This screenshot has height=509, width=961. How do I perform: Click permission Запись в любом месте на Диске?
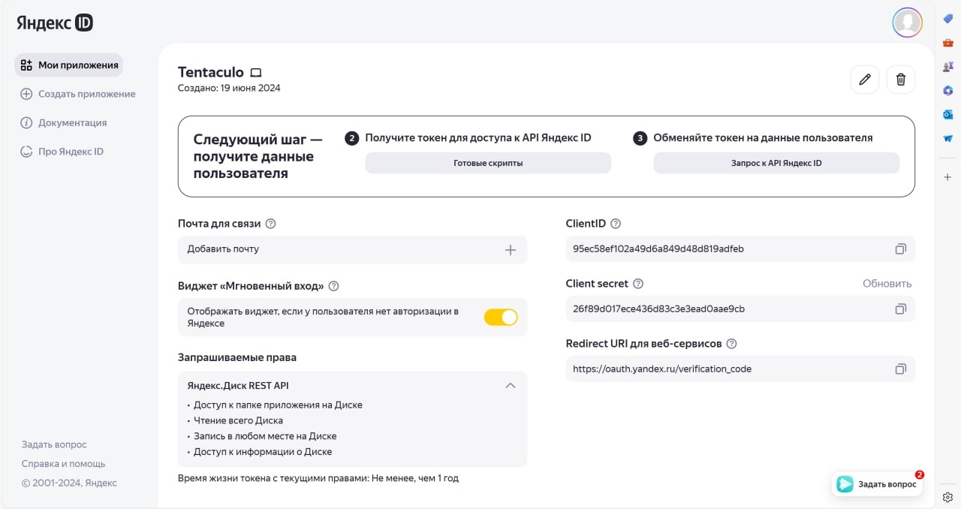[x=265, y=436]
